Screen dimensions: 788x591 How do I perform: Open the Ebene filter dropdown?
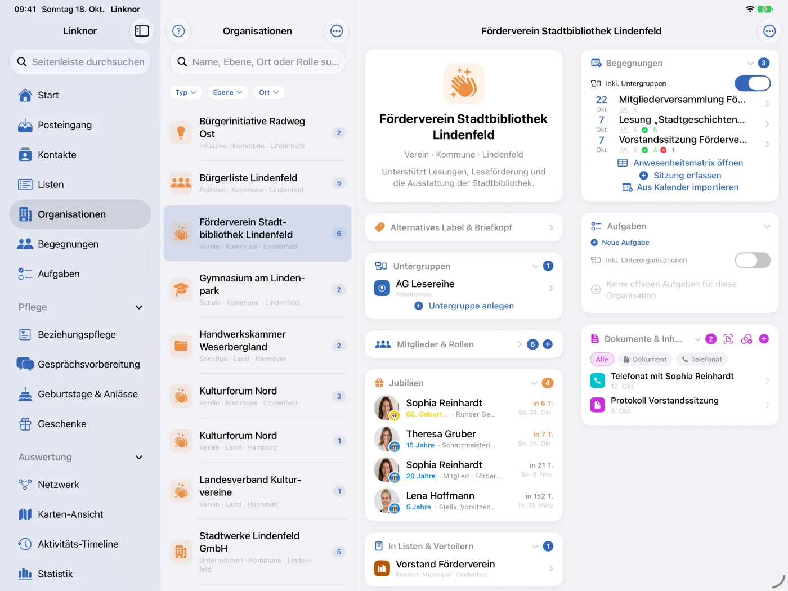pyautogui.click(x=227, y=92)
